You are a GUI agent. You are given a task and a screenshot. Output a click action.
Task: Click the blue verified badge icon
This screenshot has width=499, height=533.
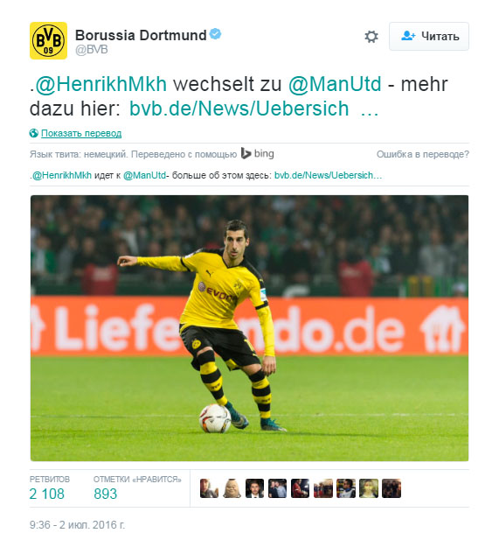[215, 34]
